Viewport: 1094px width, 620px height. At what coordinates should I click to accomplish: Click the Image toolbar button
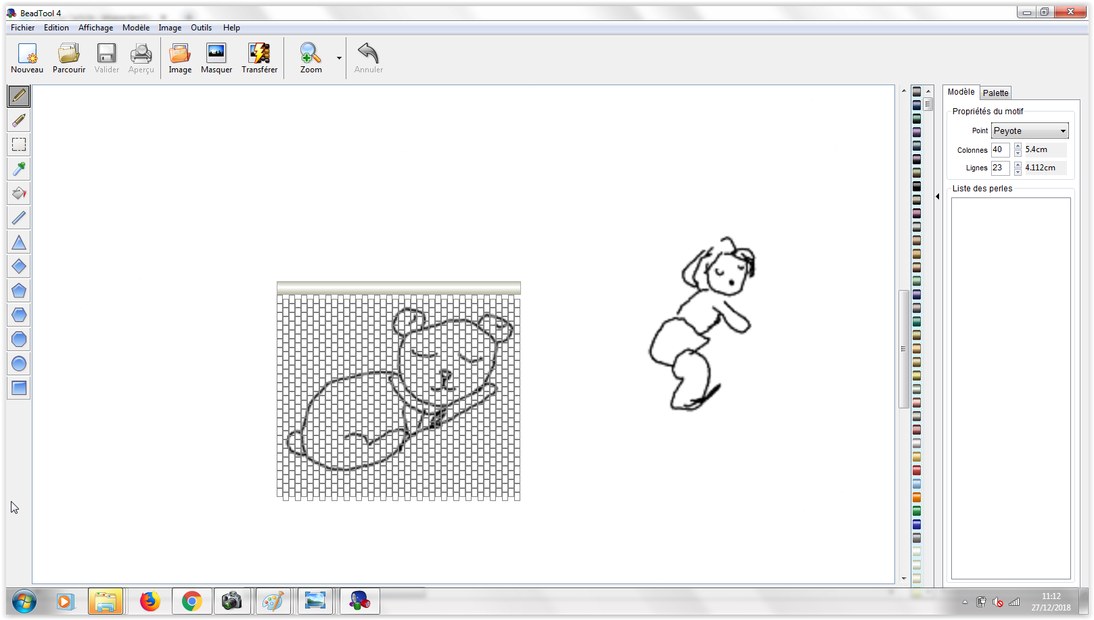(x=180, y=58)
